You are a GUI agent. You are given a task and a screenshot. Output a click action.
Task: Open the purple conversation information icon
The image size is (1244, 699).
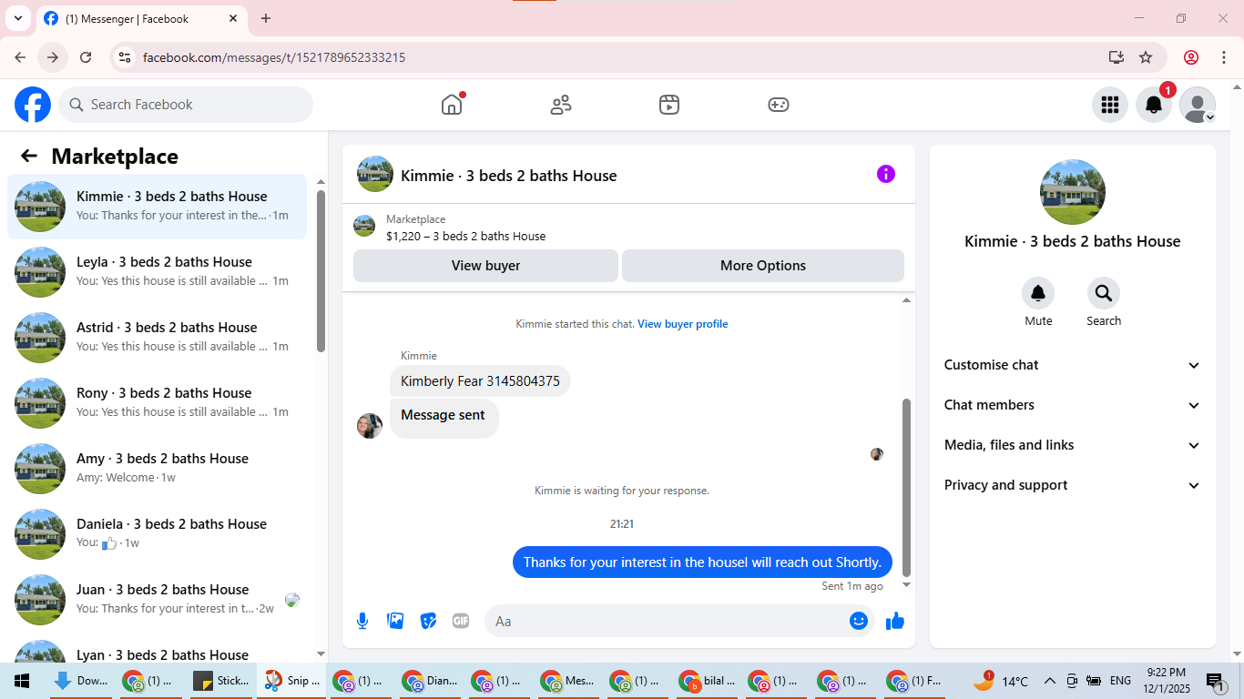click(886, 174)
